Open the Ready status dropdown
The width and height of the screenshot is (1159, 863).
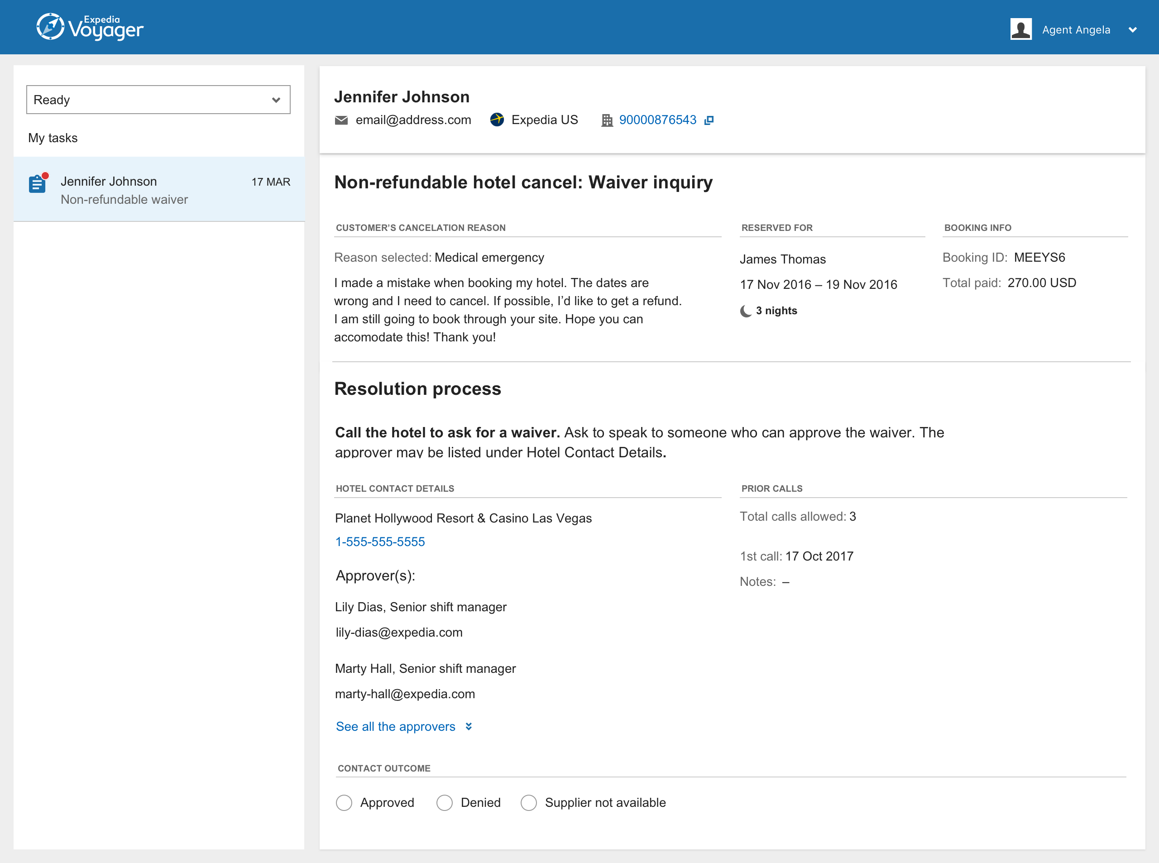pyautogui.click(x=158, y=100)
